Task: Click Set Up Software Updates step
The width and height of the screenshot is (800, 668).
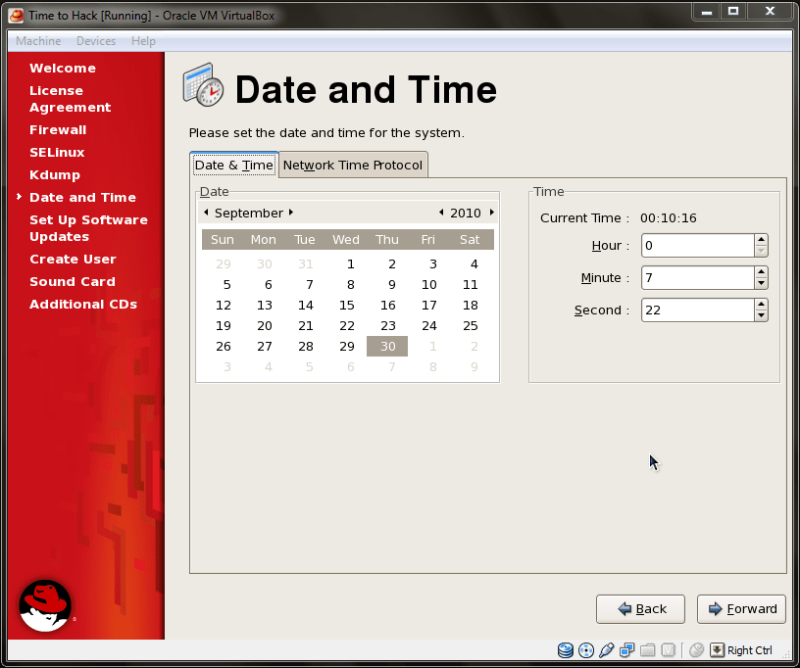Action: tap(89, 228)
